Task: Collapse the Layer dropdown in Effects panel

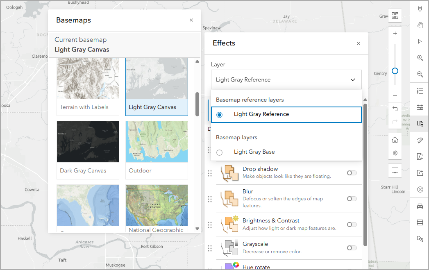Action: [352, 80]
